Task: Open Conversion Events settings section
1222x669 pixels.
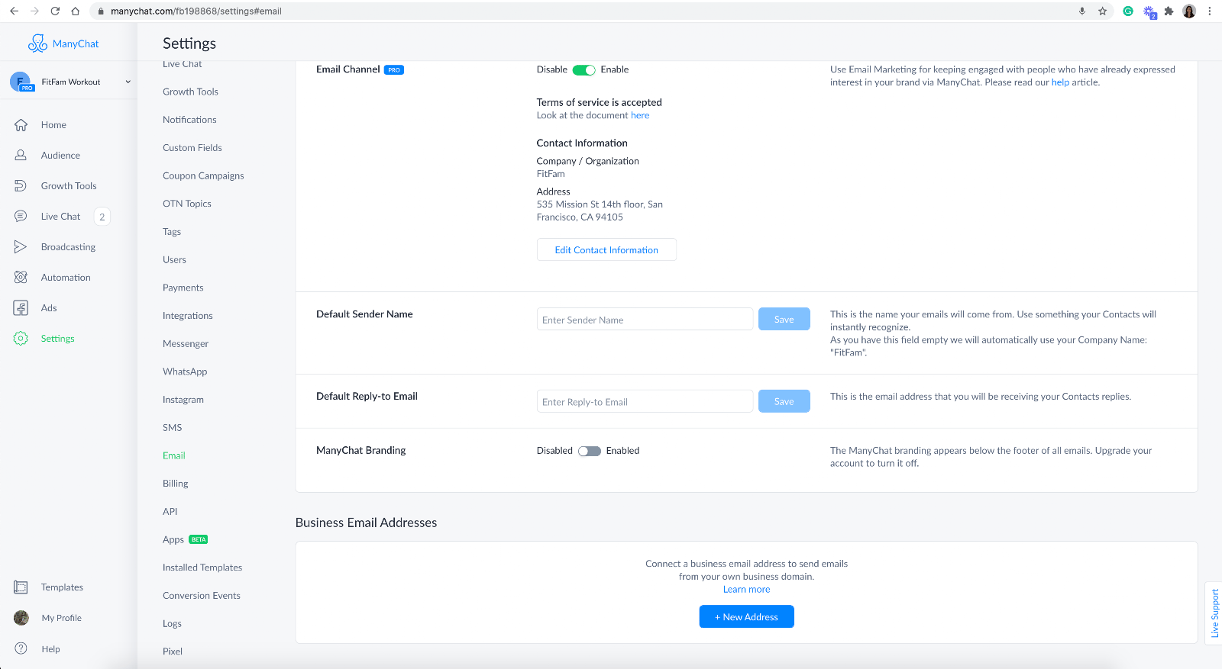Action: [202, 596]
